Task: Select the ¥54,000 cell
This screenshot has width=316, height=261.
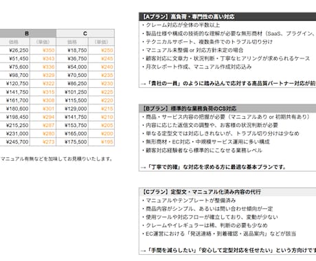Action: [72, 67]
